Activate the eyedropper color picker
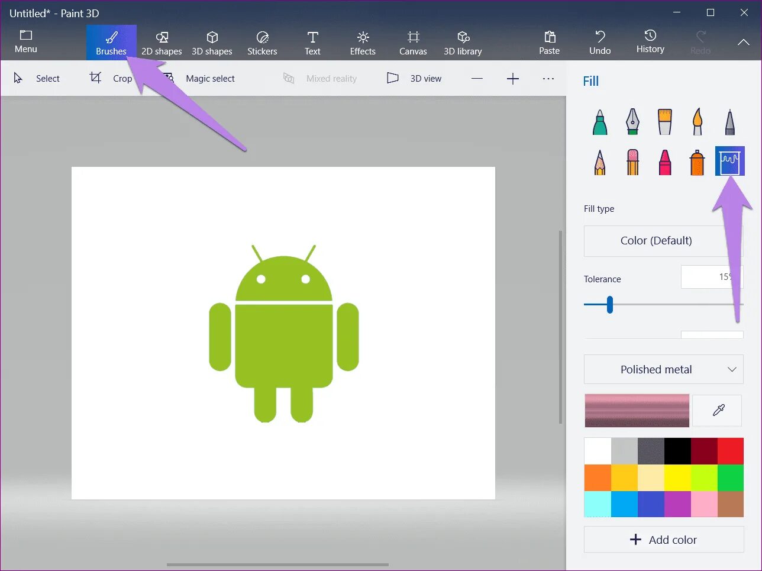 click(718, 410)
